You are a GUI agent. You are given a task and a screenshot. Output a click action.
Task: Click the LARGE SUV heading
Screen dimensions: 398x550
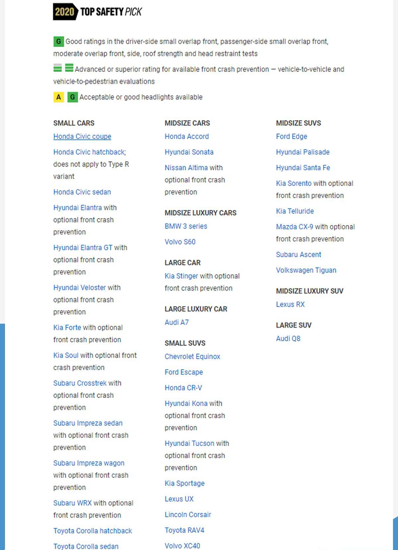pyautogui.click(x=294, y=325)
